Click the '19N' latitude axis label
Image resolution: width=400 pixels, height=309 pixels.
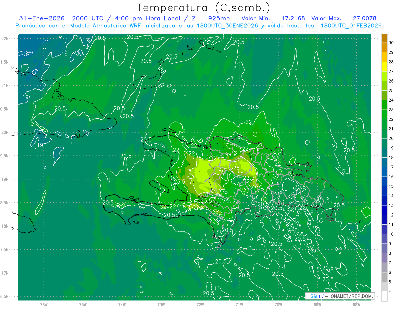6,179
